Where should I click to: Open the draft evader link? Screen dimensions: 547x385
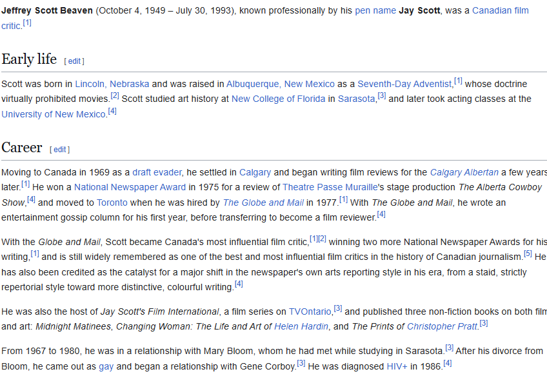[x=157, y=172]
